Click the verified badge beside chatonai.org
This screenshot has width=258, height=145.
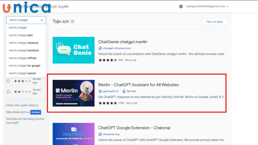[100, 134]
